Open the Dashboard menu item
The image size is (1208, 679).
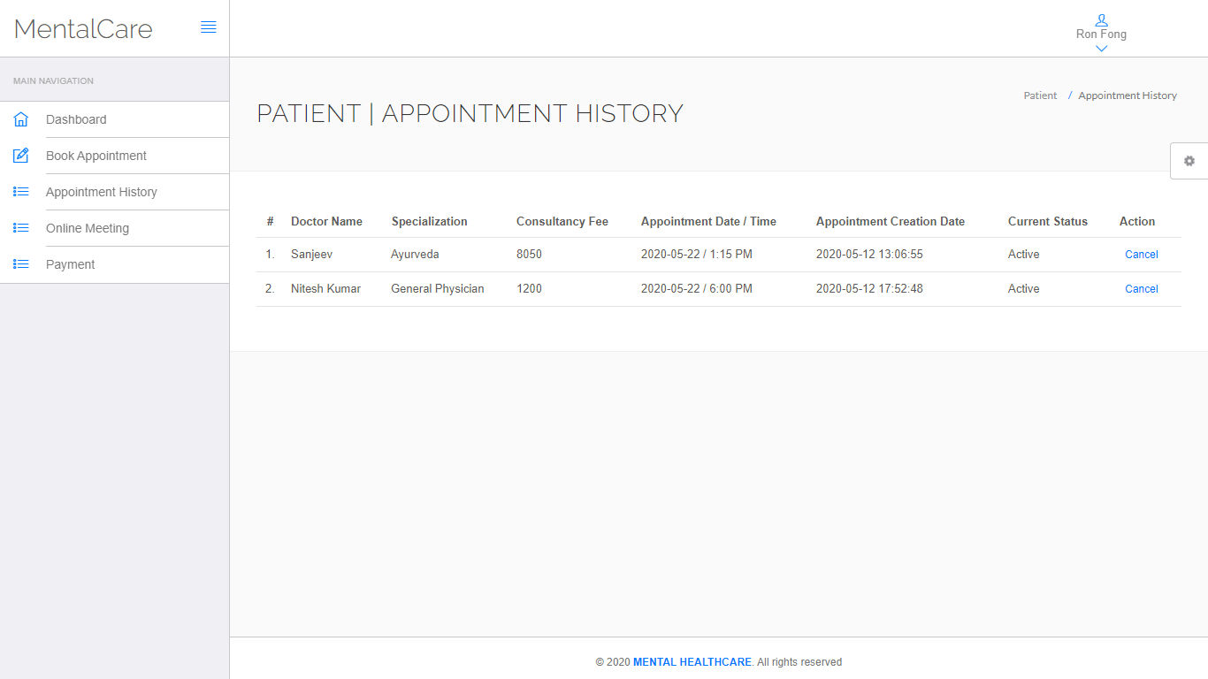tap(76, 119)
